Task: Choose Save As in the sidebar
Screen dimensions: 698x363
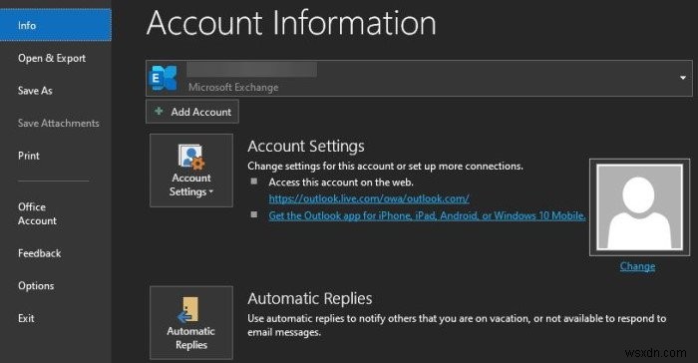Action: [x=35, y=91]
